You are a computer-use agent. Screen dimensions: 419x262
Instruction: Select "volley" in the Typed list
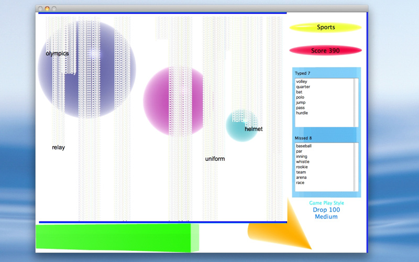point(301,82)
